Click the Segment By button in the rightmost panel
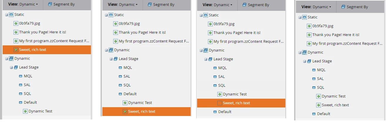388x123 pixels. coord(354,7)
